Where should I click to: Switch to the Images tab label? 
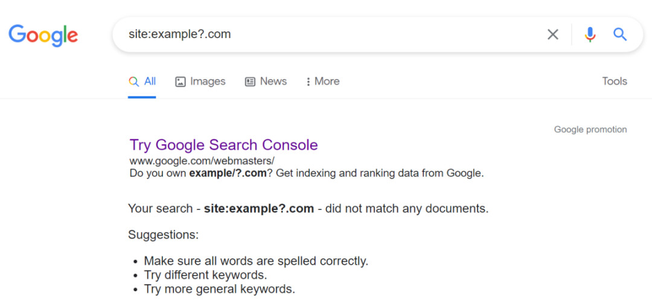tap(208, 81)
